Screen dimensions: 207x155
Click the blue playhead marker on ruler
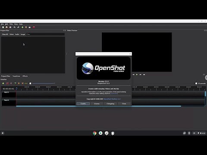point(16,89)
